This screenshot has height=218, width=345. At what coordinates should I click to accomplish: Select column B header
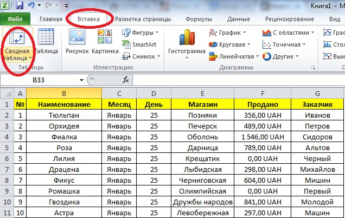(x=64, y=94)
